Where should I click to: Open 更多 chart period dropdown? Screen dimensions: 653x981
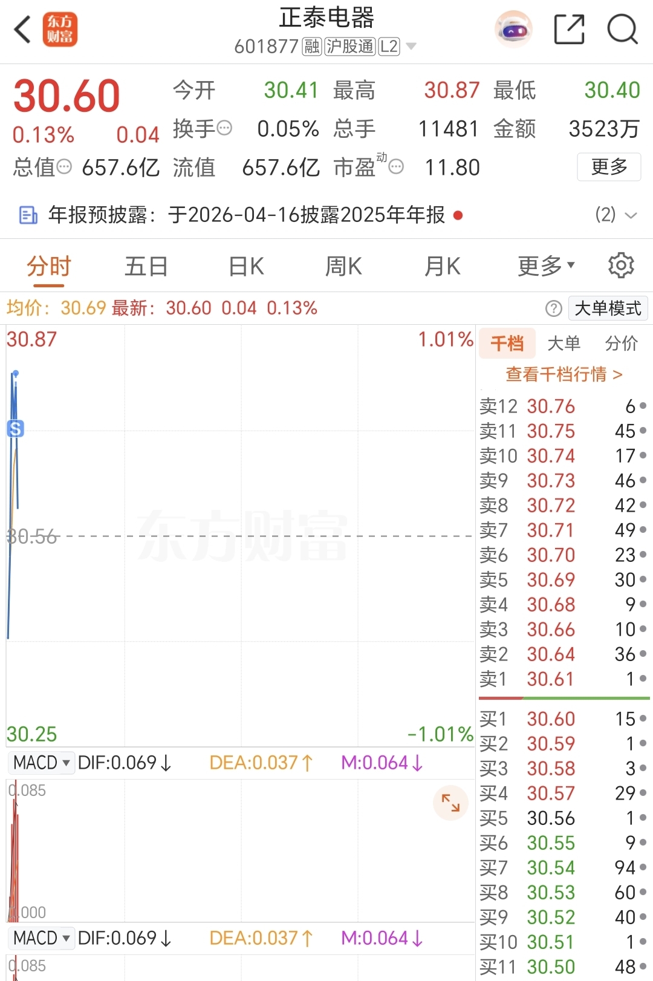tap(546, 266)
